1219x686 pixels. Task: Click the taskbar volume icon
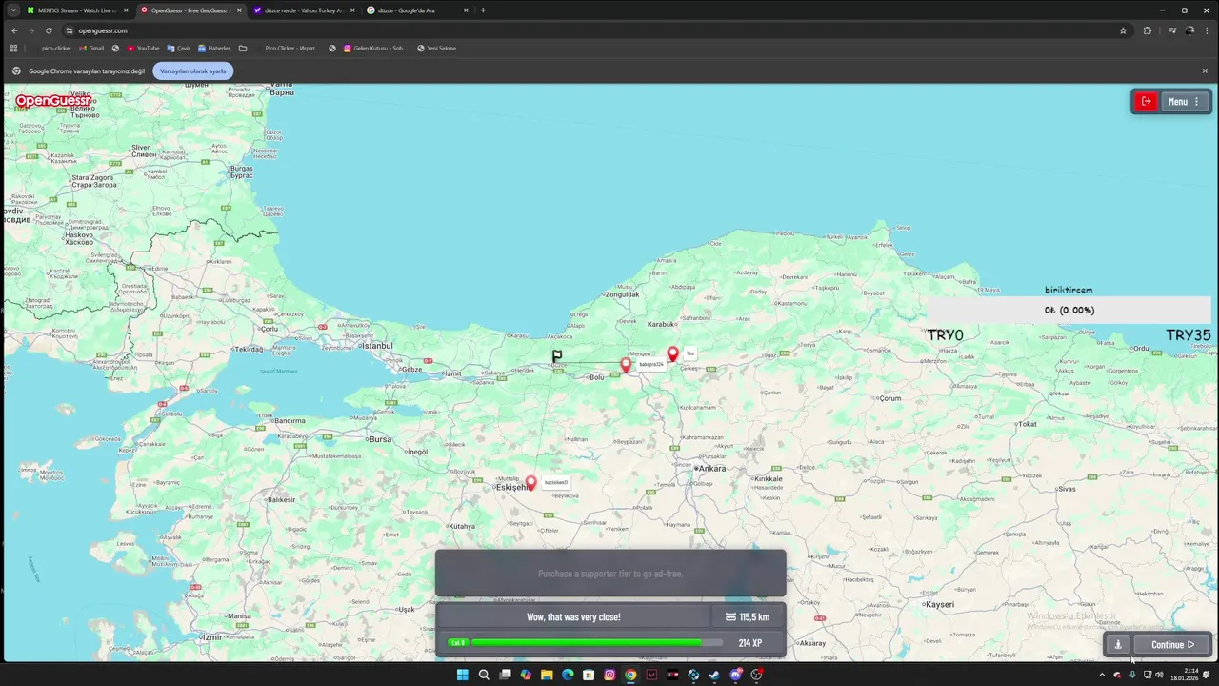(x=1159, y=675)
